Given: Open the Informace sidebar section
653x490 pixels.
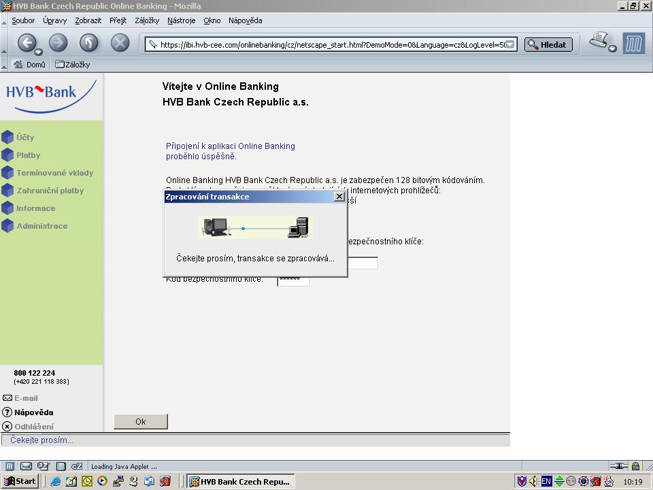Looking at the screenshot, I should coord(29,208).
